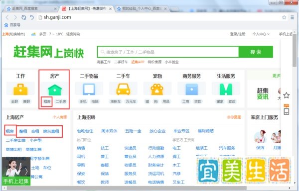
Task: Click 更多 link at right
Action: (x=276, y=76)
